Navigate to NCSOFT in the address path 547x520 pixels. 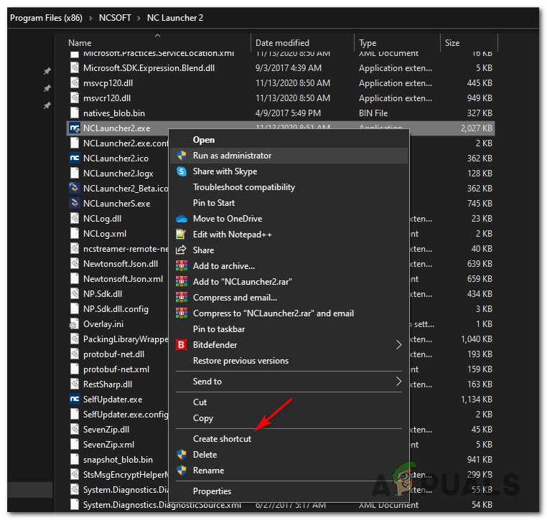[x=115, y=18]
